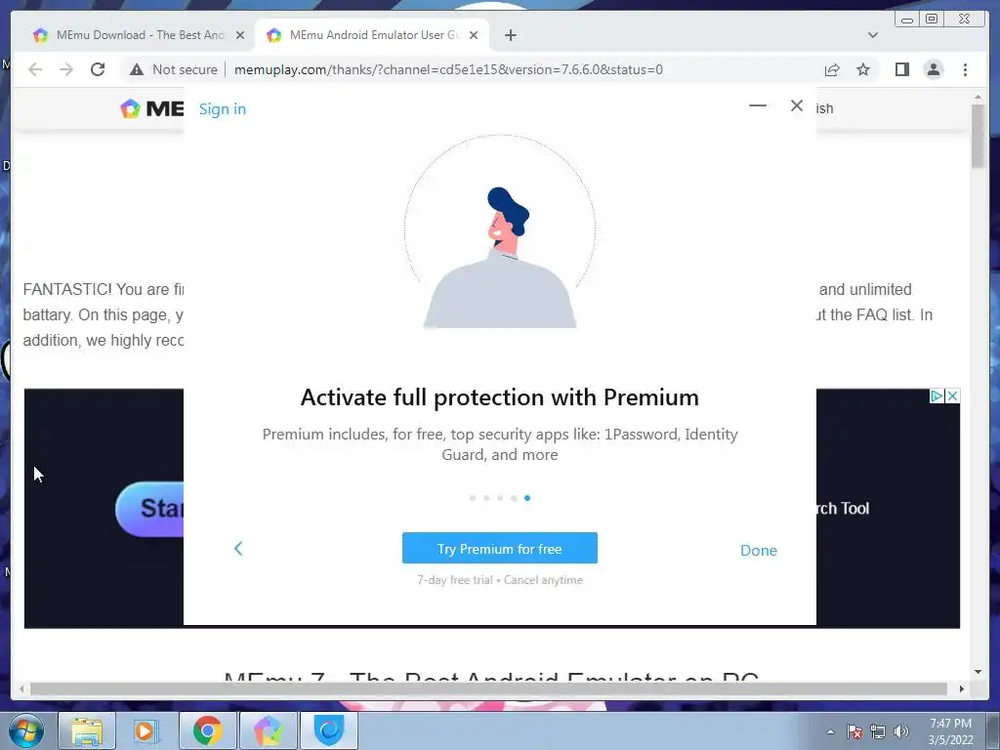Click vertical scrollbar down arrow
The image size is (1000, 750).
[978, 672]
